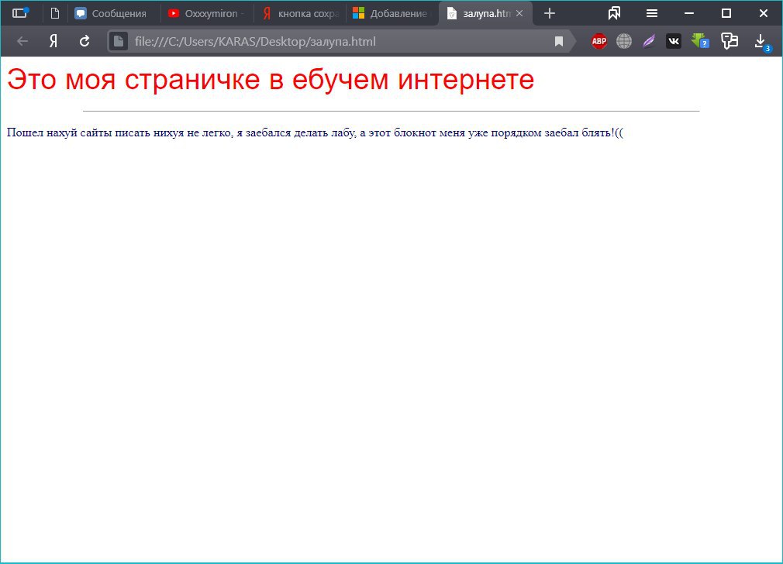Open the feedback chat bubble icon

pyautogui.click(x=730, y=41)
